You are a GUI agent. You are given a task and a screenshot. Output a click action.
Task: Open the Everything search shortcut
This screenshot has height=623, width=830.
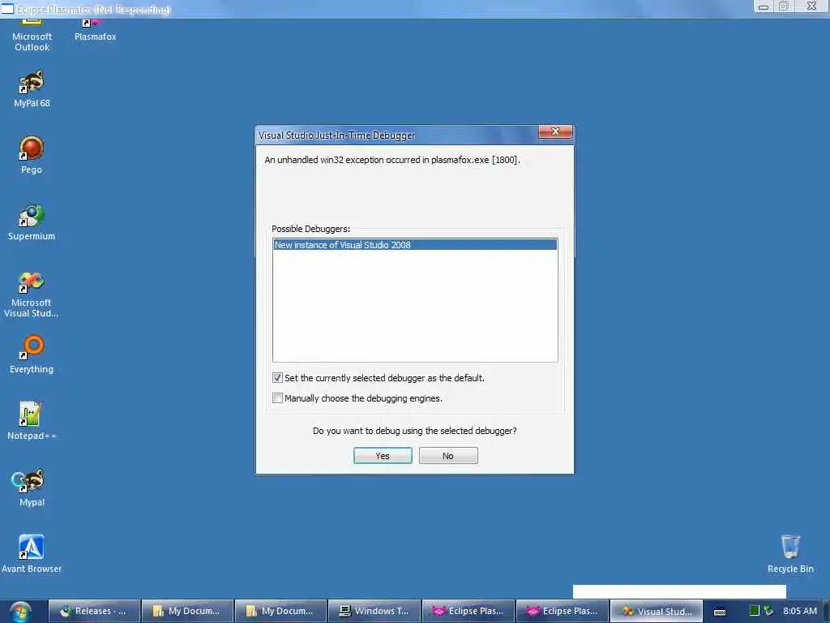(32, 354)
